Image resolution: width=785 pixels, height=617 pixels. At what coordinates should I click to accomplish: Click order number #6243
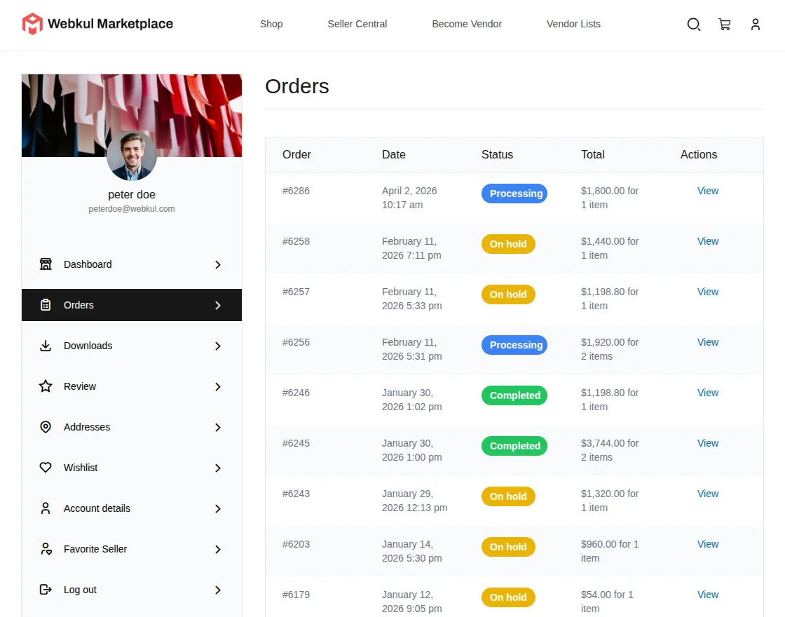click(x=296, y=494)
